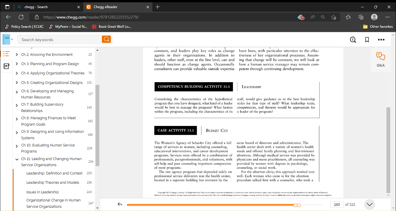Open the browser profile avatar

(x=374, y=17)
